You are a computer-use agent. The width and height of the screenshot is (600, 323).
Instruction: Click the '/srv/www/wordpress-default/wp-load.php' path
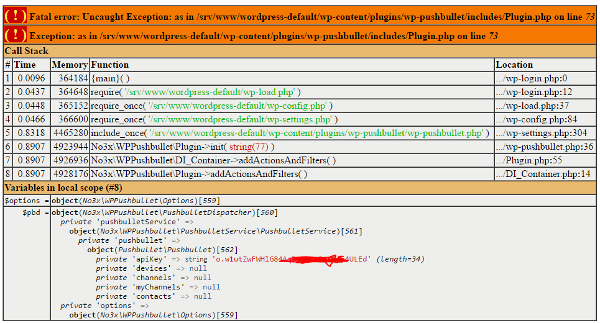[210, 92]
